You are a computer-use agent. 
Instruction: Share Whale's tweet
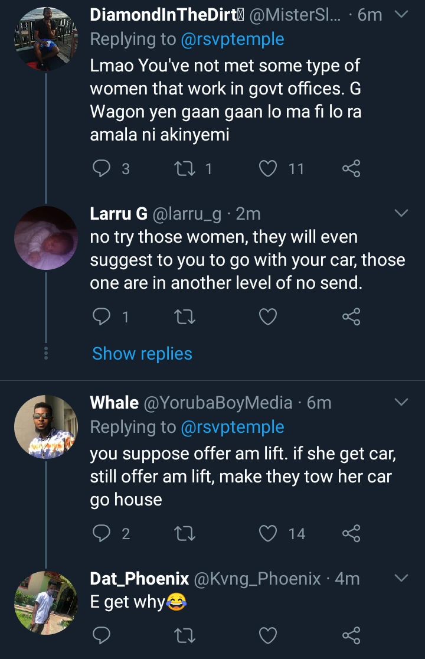pyautogui.click(x=351, y=534)
